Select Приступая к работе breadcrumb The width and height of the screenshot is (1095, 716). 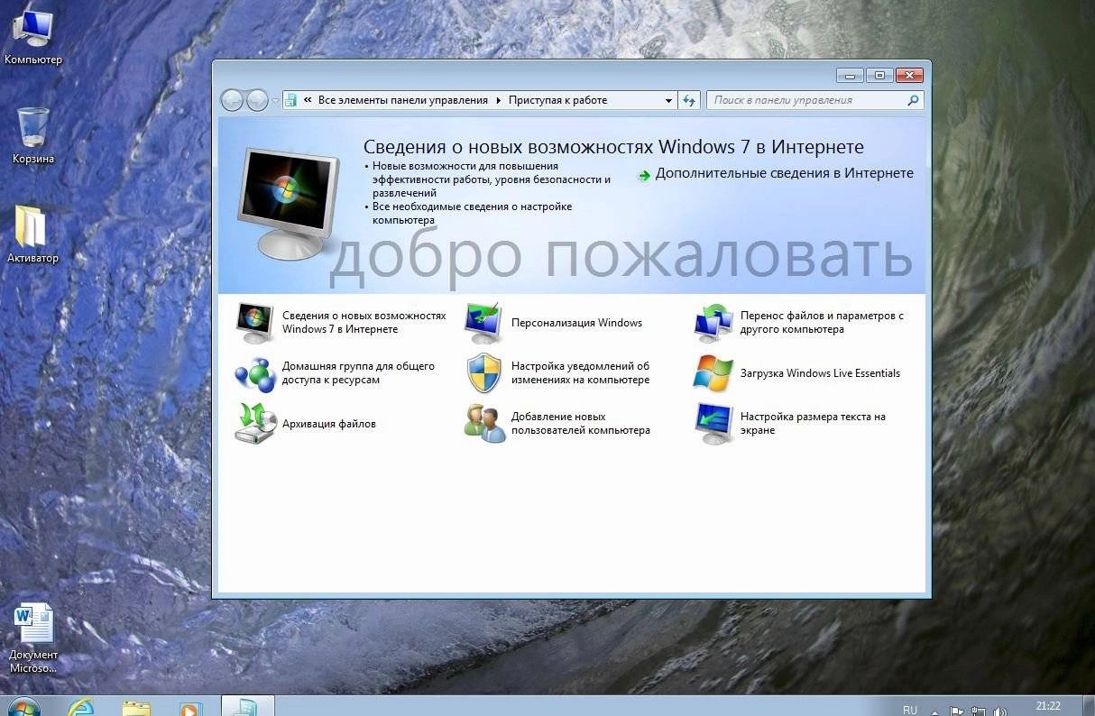557,101
